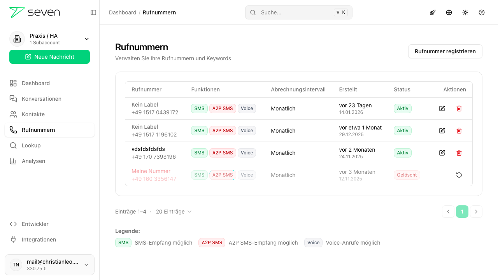Click the Rufnummer registrieren button
The image size is (498, 280).
tap(445, 51)
